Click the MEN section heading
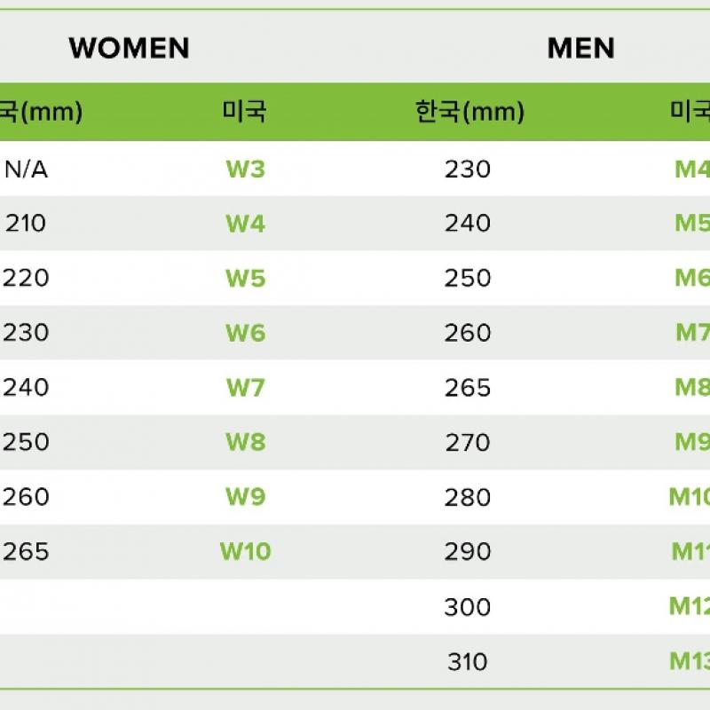The image size is (710, 710). (x=581, y=48)
